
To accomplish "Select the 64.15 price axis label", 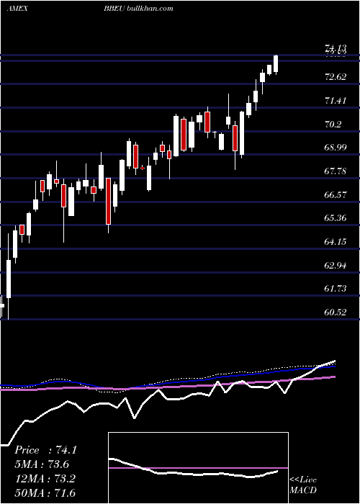I will [x=336, y=241].
